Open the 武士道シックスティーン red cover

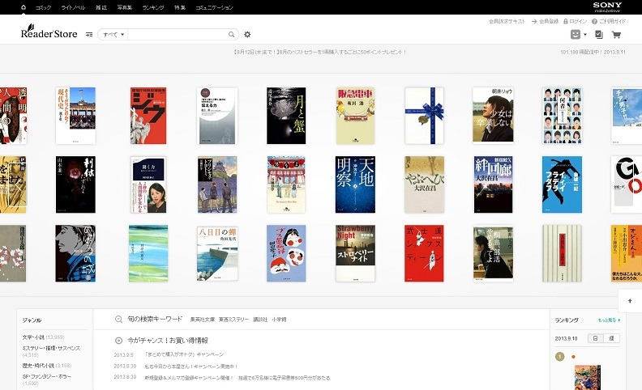click(424, 253)
